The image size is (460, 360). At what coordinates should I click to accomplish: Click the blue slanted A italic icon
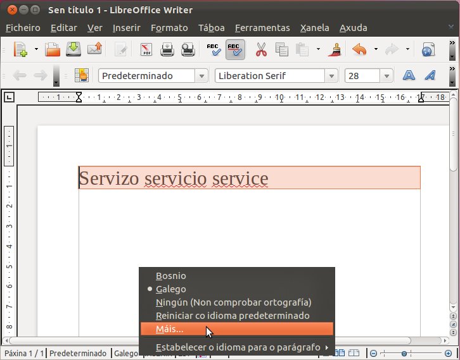pos(430,75)
